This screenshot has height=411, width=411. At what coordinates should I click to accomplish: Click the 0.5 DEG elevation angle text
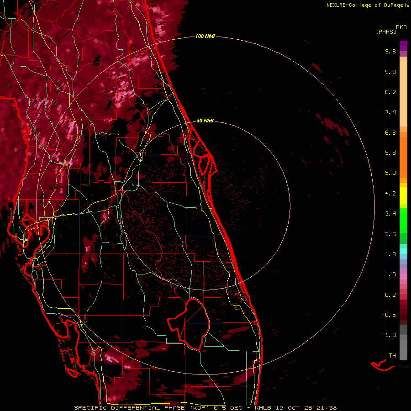coord(229,408)
